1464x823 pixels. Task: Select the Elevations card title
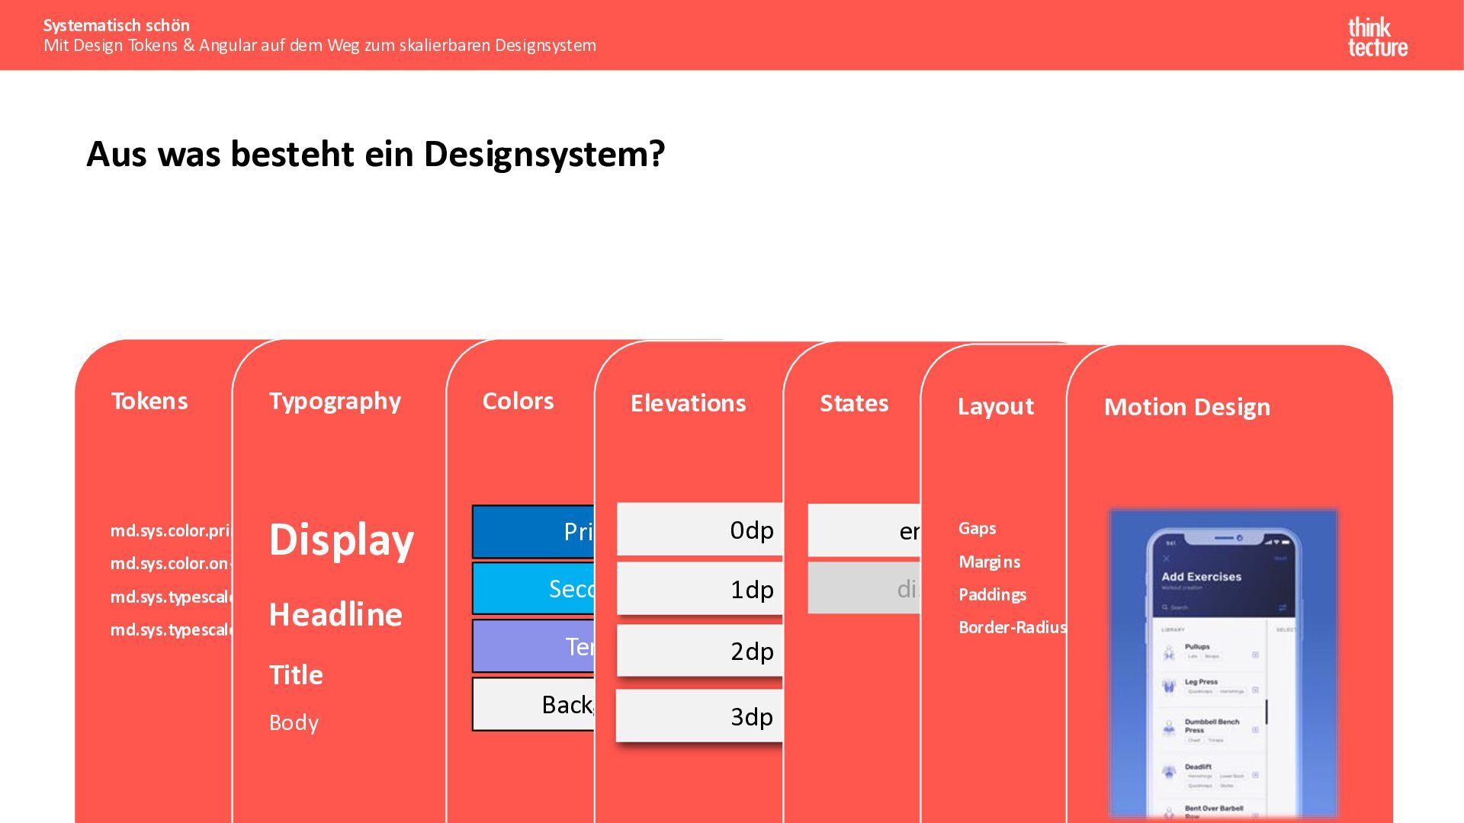pos(688,403)
